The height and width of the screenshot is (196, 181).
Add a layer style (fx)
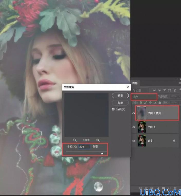click(146, 188)
